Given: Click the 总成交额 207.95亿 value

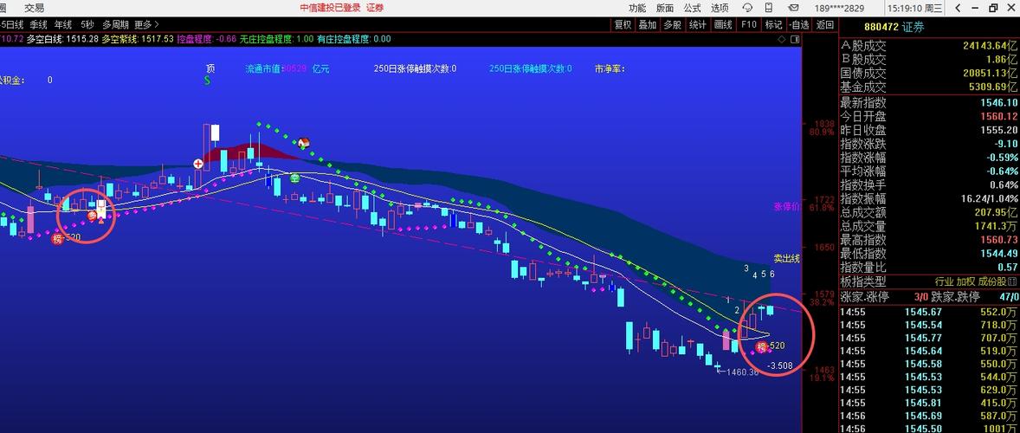Looking at the screenshot, I should pyautogui.click(x=996, y=212).
